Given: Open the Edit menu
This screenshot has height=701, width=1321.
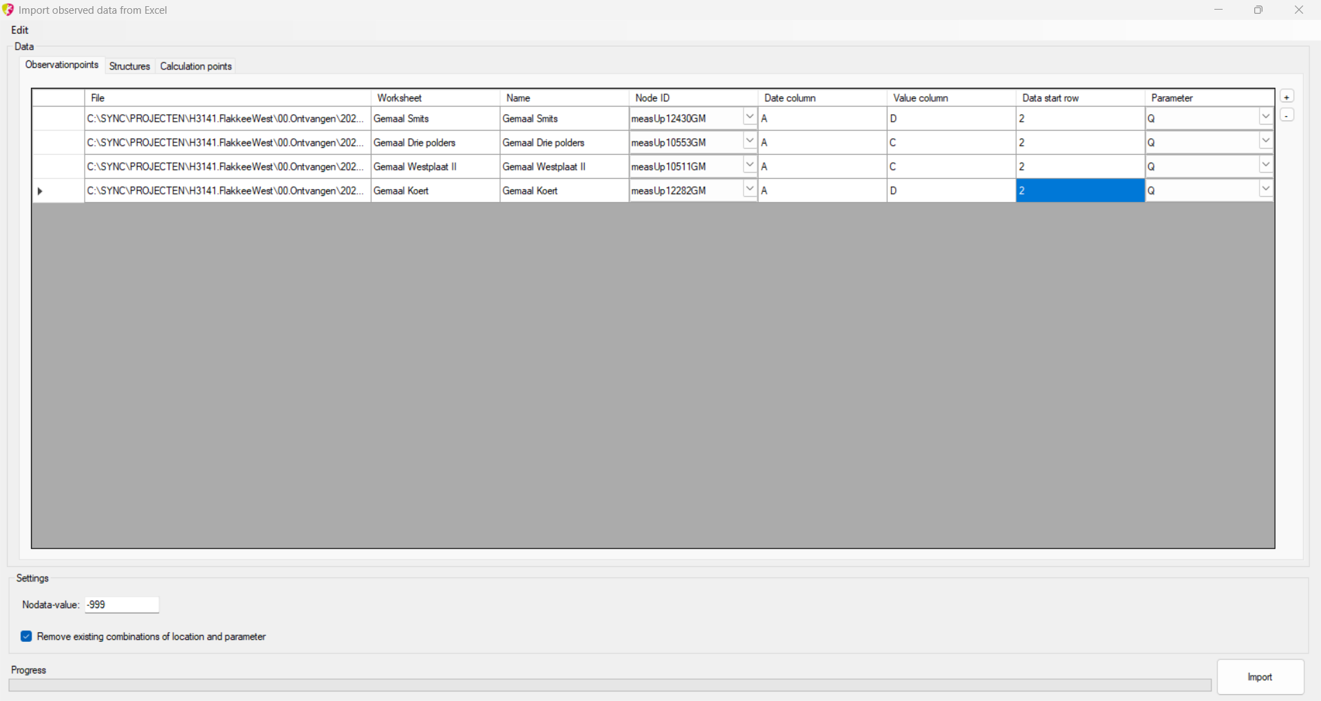Looking at the screenshot, I should click(20, 30).
